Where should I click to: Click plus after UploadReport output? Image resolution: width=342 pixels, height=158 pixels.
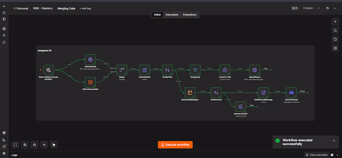click(x=271, y=70)
